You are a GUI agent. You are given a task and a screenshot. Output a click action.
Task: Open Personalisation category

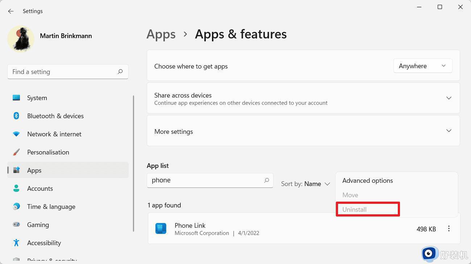point(68,152)
